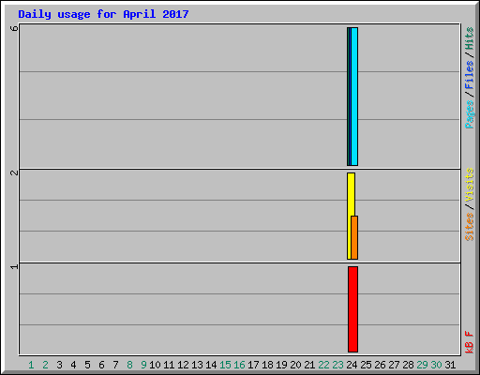Viewport: 480px width, 375px height.
Task: Click day 8 on the x-axis
Action: coord(129,365)
